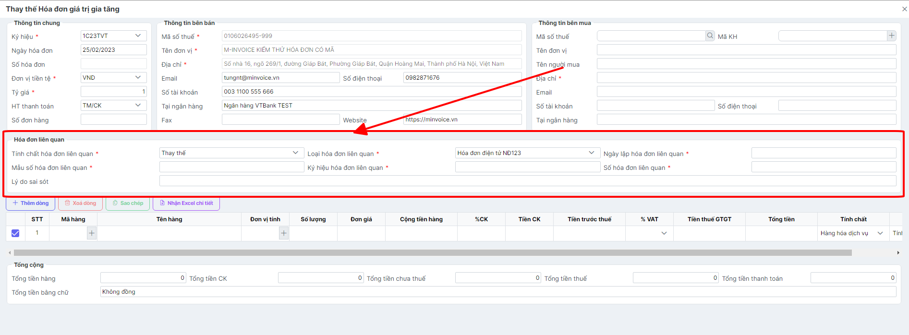Open the Loại hóa đơn liên quan dropdown
909x335 pixels.
[527, 153]
